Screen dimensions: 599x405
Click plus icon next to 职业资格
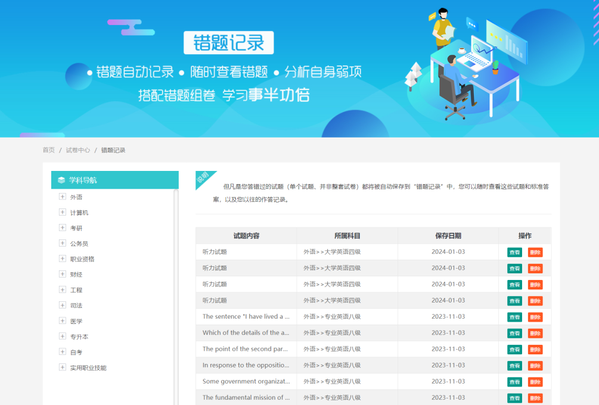pyautogui.click(x=63, y=258)
